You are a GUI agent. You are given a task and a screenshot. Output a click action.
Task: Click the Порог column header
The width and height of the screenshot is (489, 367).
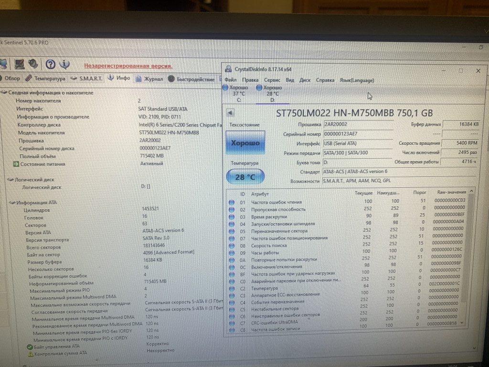point(419,193)
